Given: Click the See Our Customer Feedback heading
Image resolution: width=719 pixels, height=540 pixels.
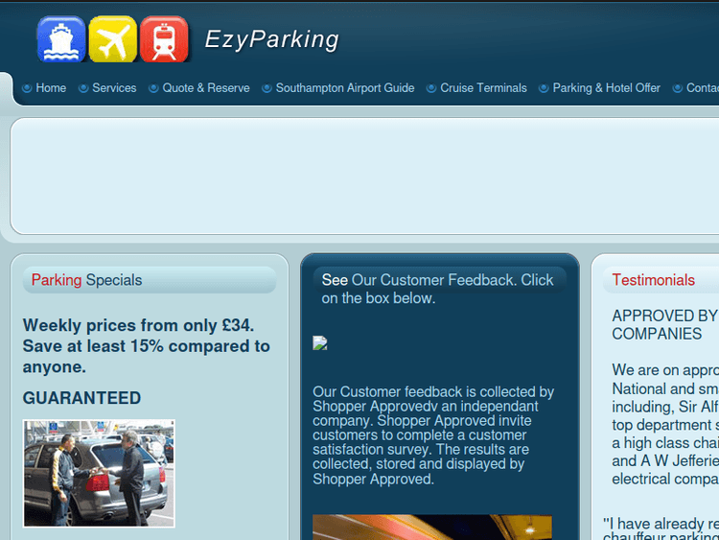Looking at the screenshot, I should [437, 289].
